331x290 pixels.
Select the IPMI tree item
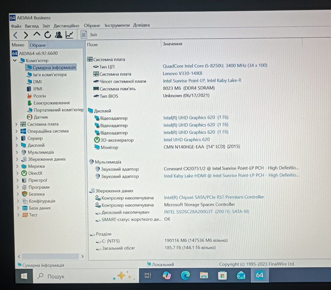point(35,89)
